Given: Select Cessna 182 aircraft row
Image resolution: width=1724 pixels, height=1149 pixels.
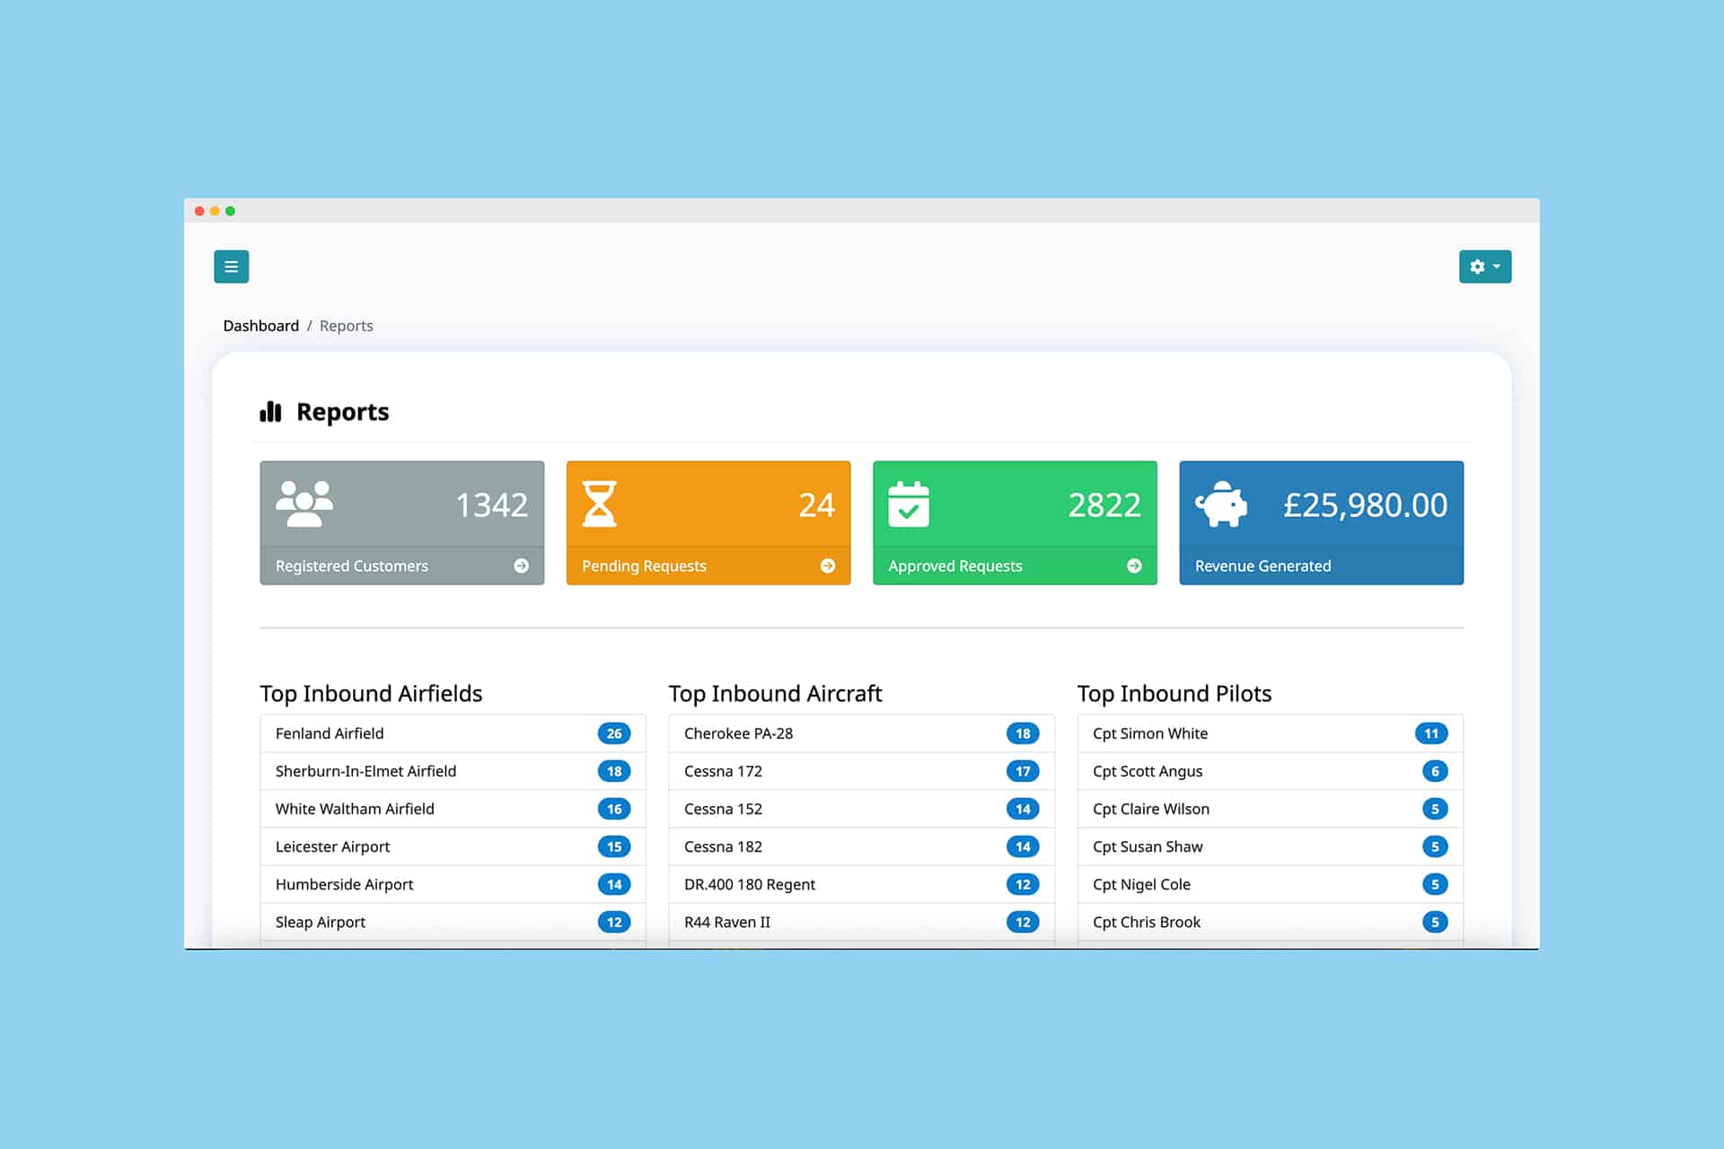Looking at the screenshot, I should click(861, 846).
